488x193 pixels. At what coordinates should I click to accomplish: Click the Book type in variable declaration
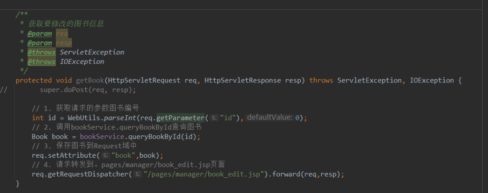40,137
